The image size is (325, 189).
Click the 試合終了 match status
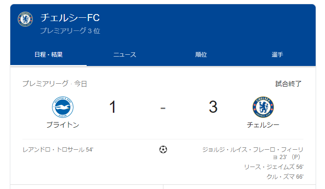tap(288, 84)
